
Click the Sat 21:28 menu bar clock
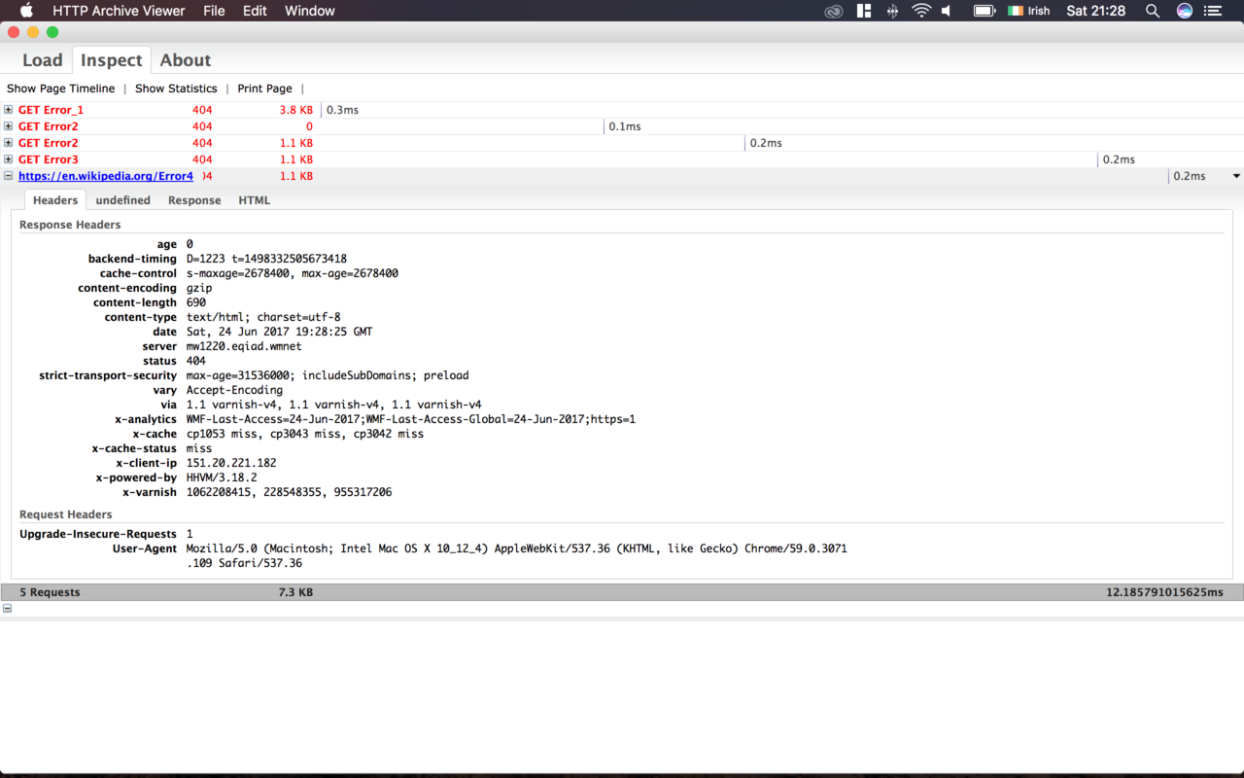click(x=1095, y=11)
